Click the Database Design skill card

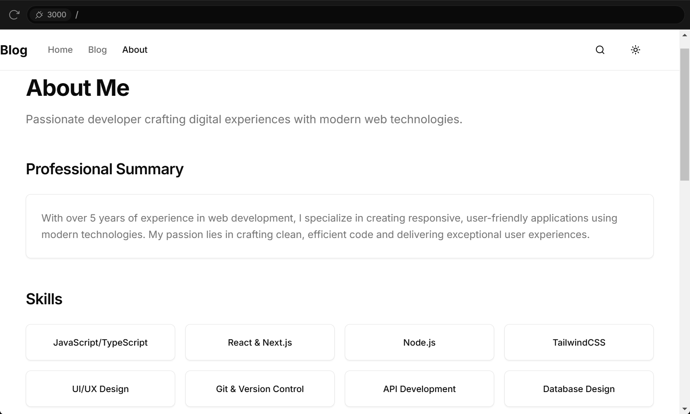coord(579,389)
